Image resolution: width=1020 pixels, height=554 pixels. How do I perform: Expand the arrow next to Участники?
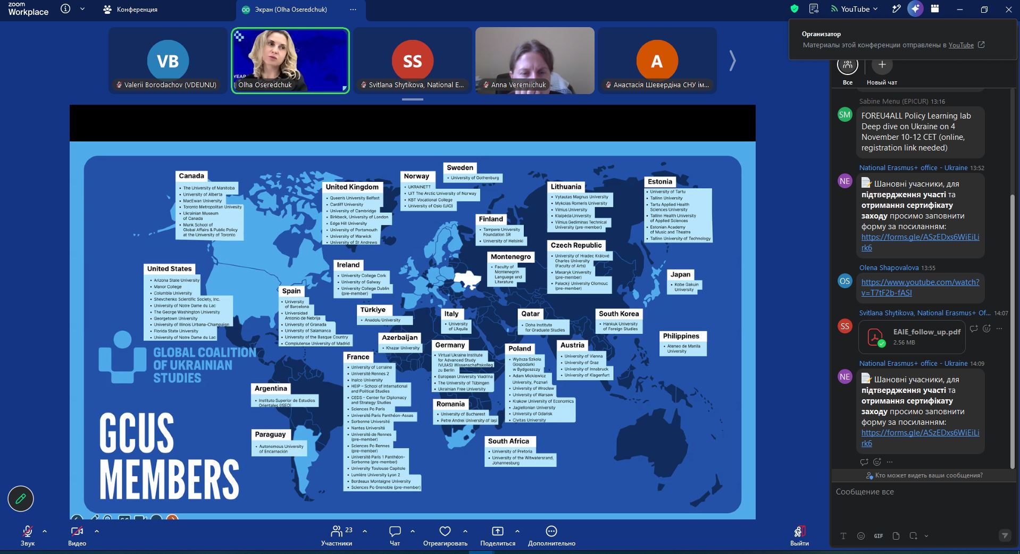pyautogui.click(x=365, y=531)
